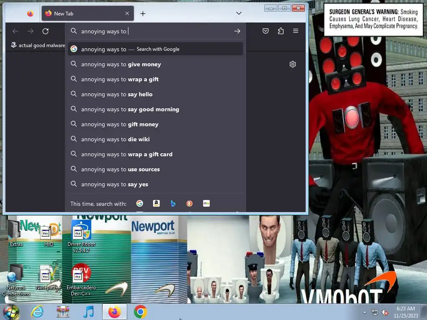427x320 pixels.
Task: Search this time with Google icon
Action: [140, 203]
